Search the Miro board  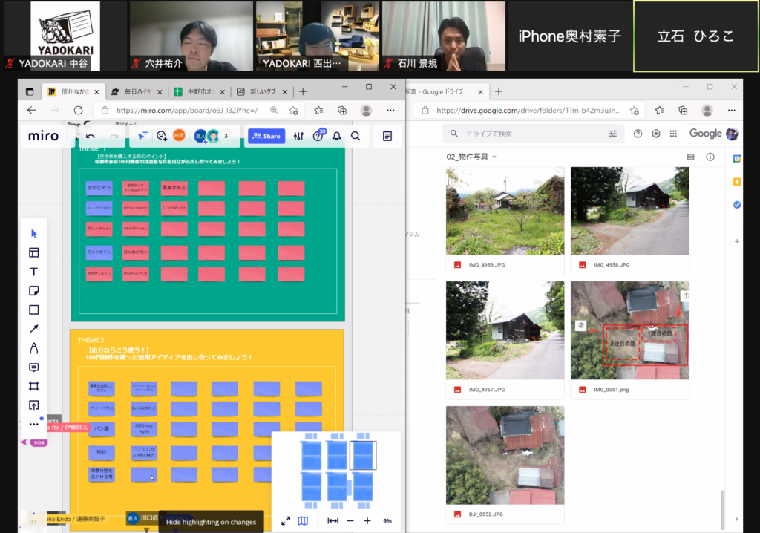tap(356, 137)
